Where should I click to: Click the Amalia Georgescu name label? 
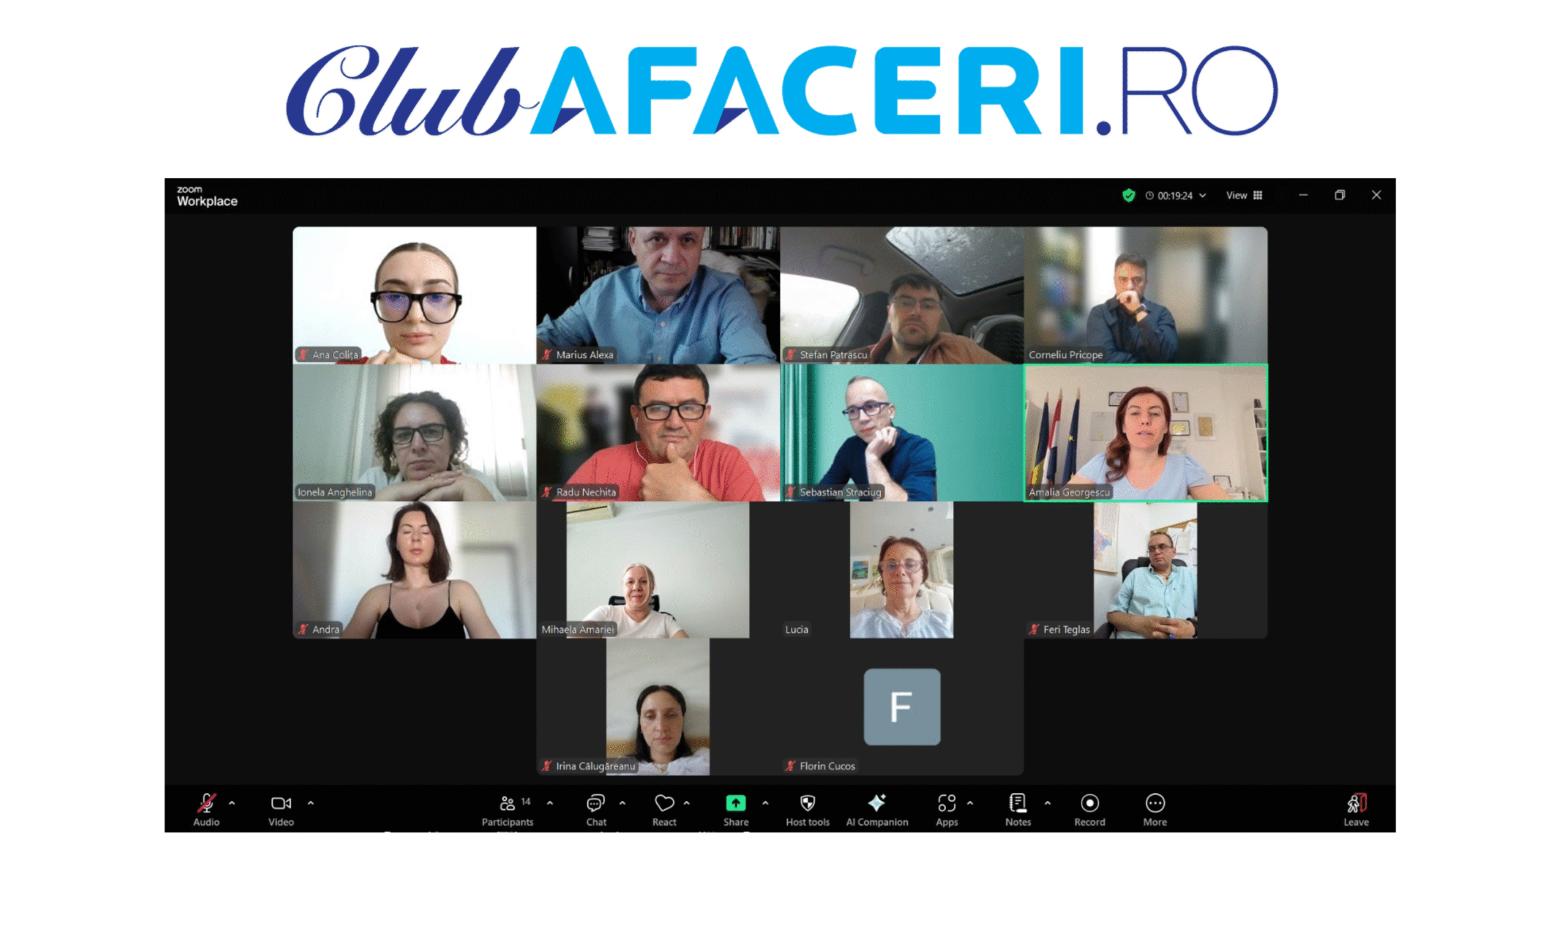click(x=1069, y=492)
